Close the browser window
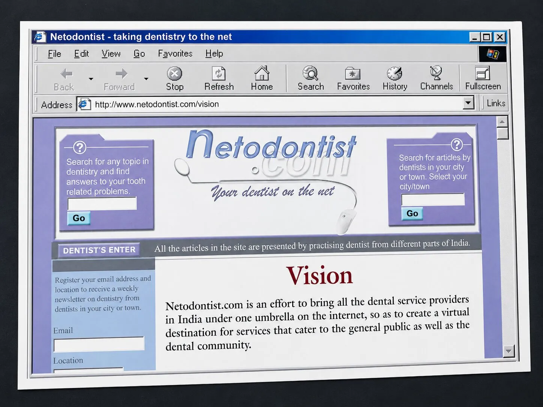Screen dimensions: 543x407 pyautogui.click(x=500, y=37)
